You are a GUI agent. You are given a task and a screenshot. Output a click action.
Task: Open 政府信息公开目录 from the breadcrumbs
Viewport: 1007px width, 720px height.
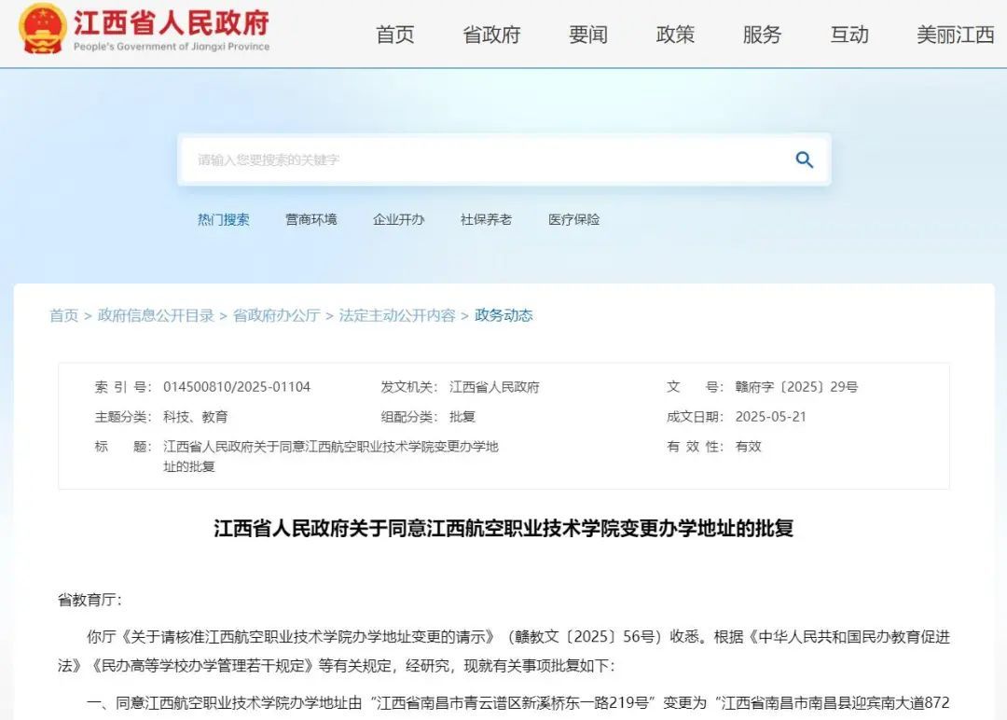tap(155, 315)
